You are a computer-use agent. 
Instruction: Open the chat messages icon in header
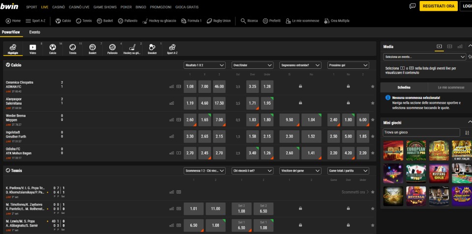click(x=413, y=6)
